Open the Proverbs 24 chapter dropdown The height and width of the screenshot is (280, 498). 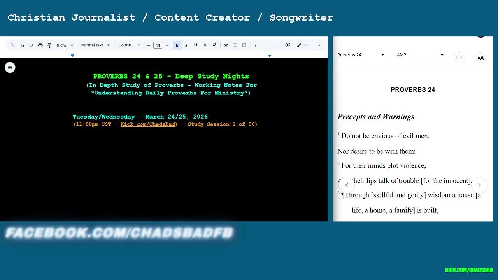click(361, 55)
